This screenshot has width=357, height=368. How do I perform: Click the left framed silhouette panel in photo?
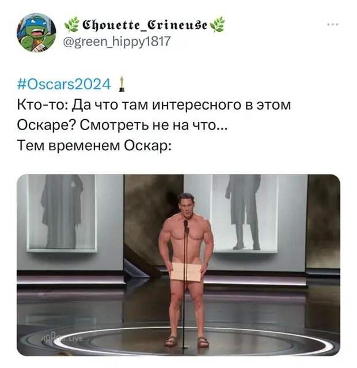[62, 213]
